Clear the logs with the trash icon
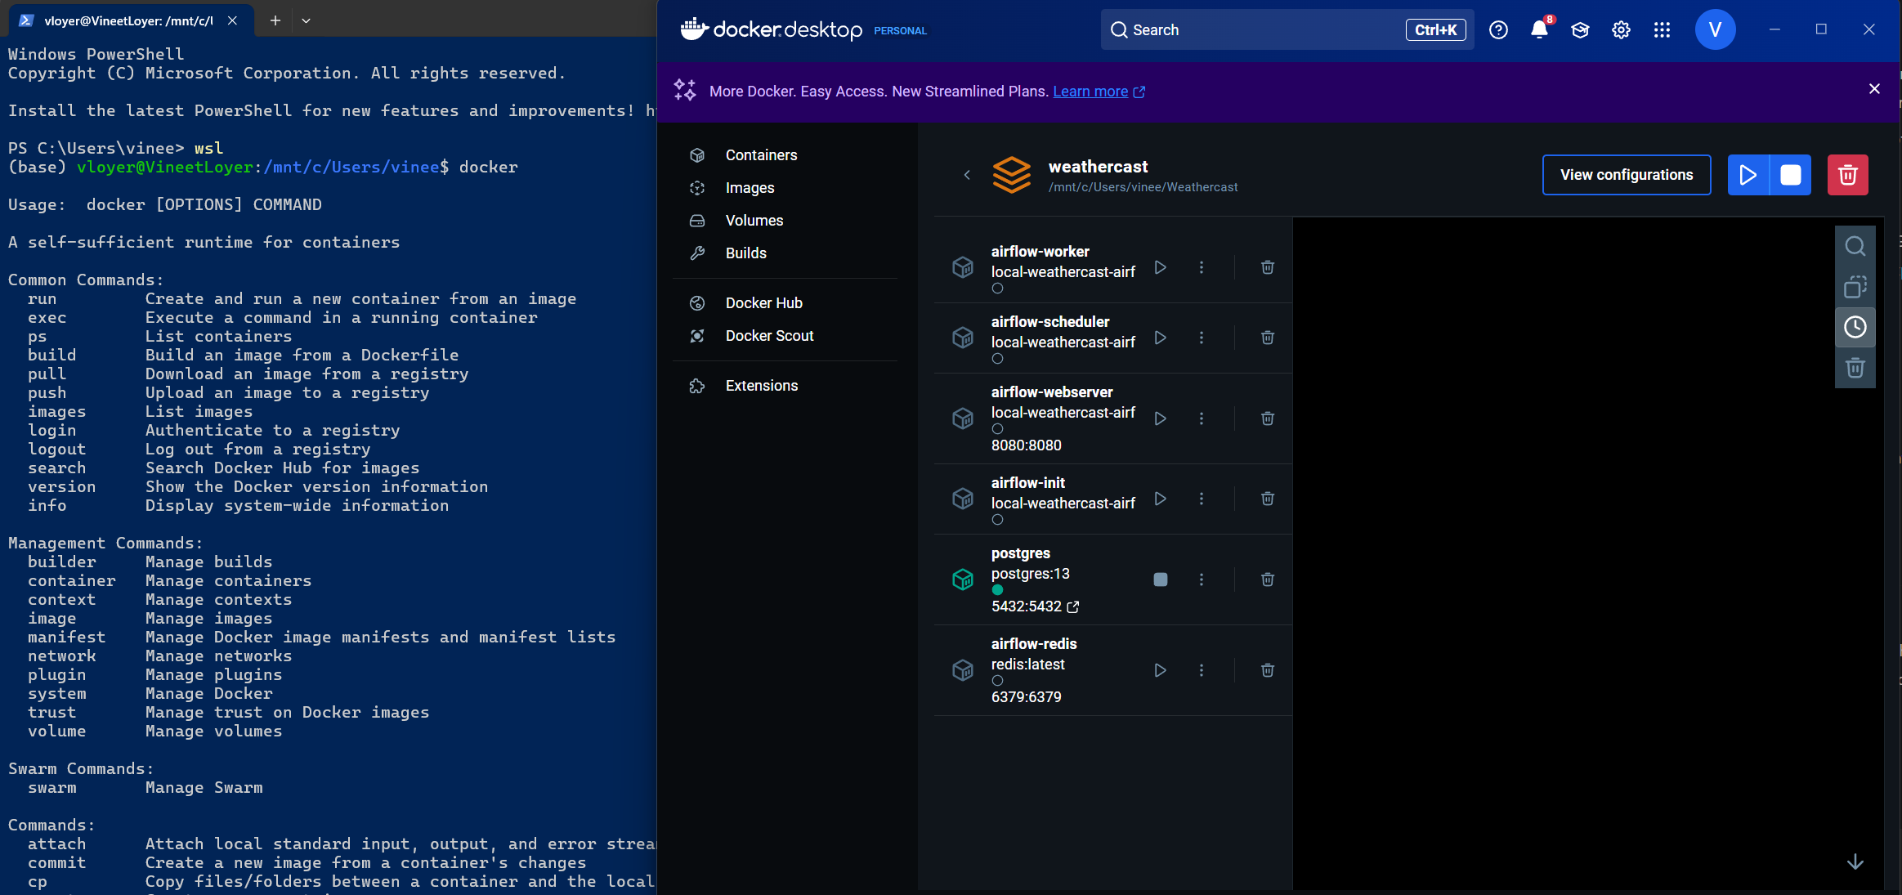The height and width of the screenshot is (895, 1902). point(1855,368)
